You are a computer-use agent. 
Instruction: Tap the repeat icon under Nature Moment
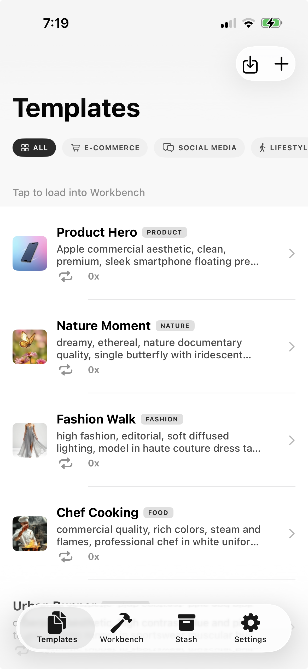[66, 370]
